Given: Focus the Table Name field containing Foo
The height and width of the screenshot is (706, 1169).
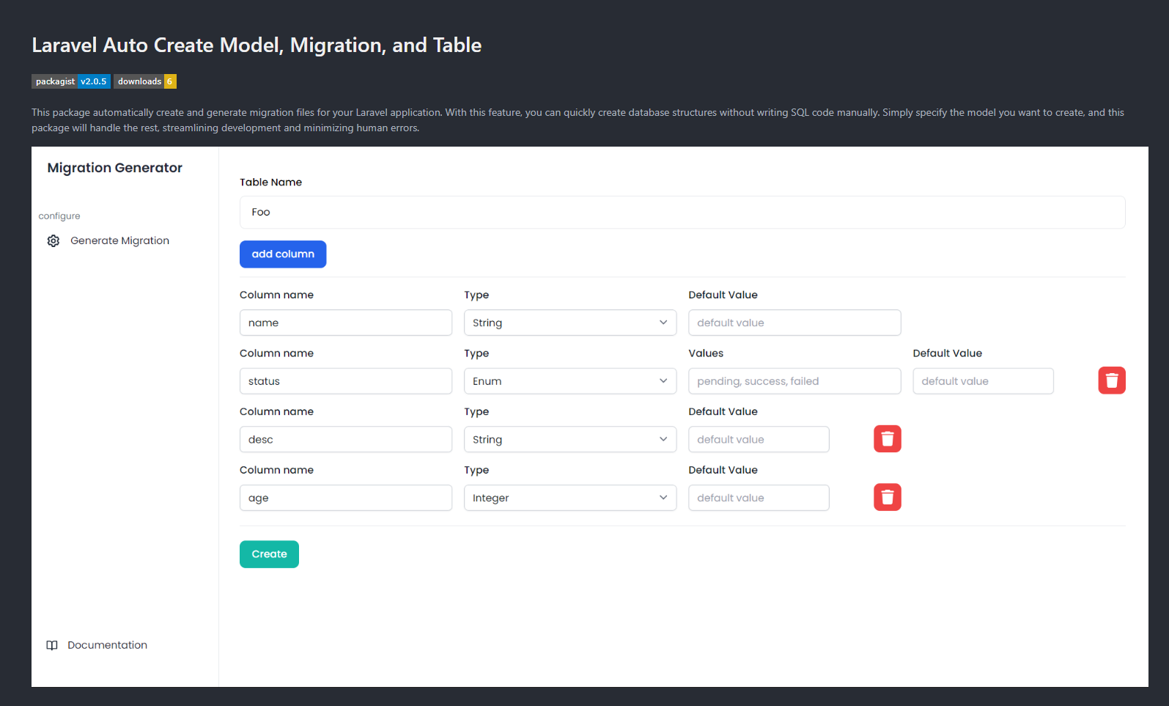Looking at the screenshot, I should (682, 212).
